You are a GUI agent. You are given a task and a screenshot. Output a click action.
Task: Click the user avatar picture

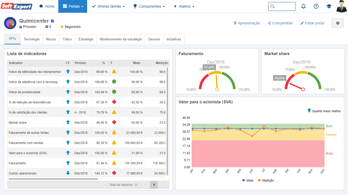pyautogui.click(x=341, y=6)
